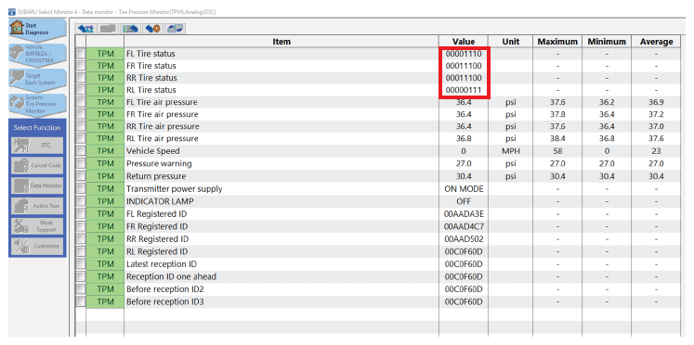Click the Subaru Select Monitor title bar icon

pos(12,11)
